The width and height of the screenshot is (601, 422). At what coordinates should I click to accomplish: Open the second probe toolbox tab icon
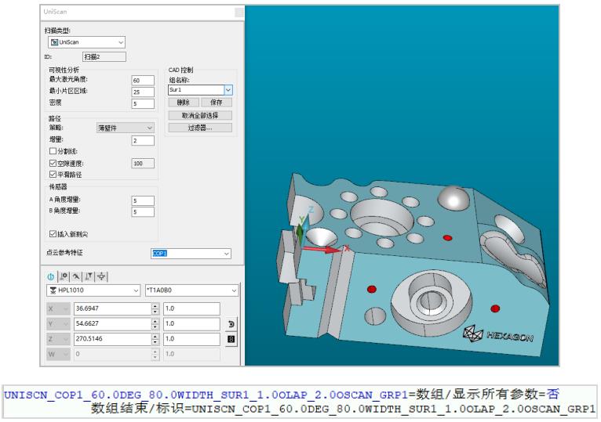64,276
